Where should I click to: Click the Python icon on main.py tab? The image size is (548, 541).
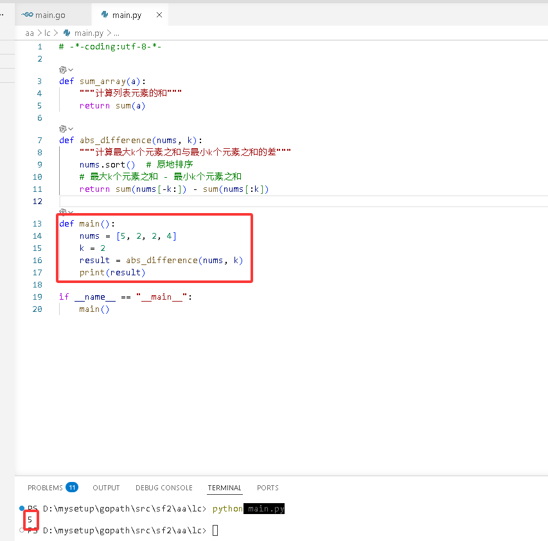[105, 15]
